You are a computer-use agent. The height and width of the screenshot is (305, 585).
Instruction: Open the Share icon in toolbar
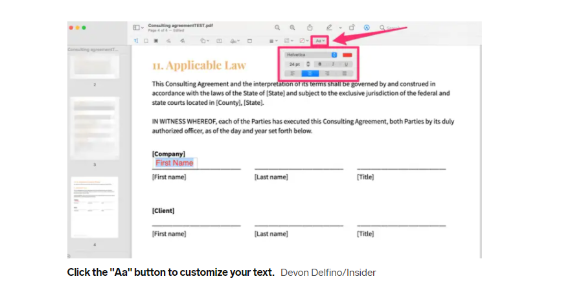(x=310, y=27)
